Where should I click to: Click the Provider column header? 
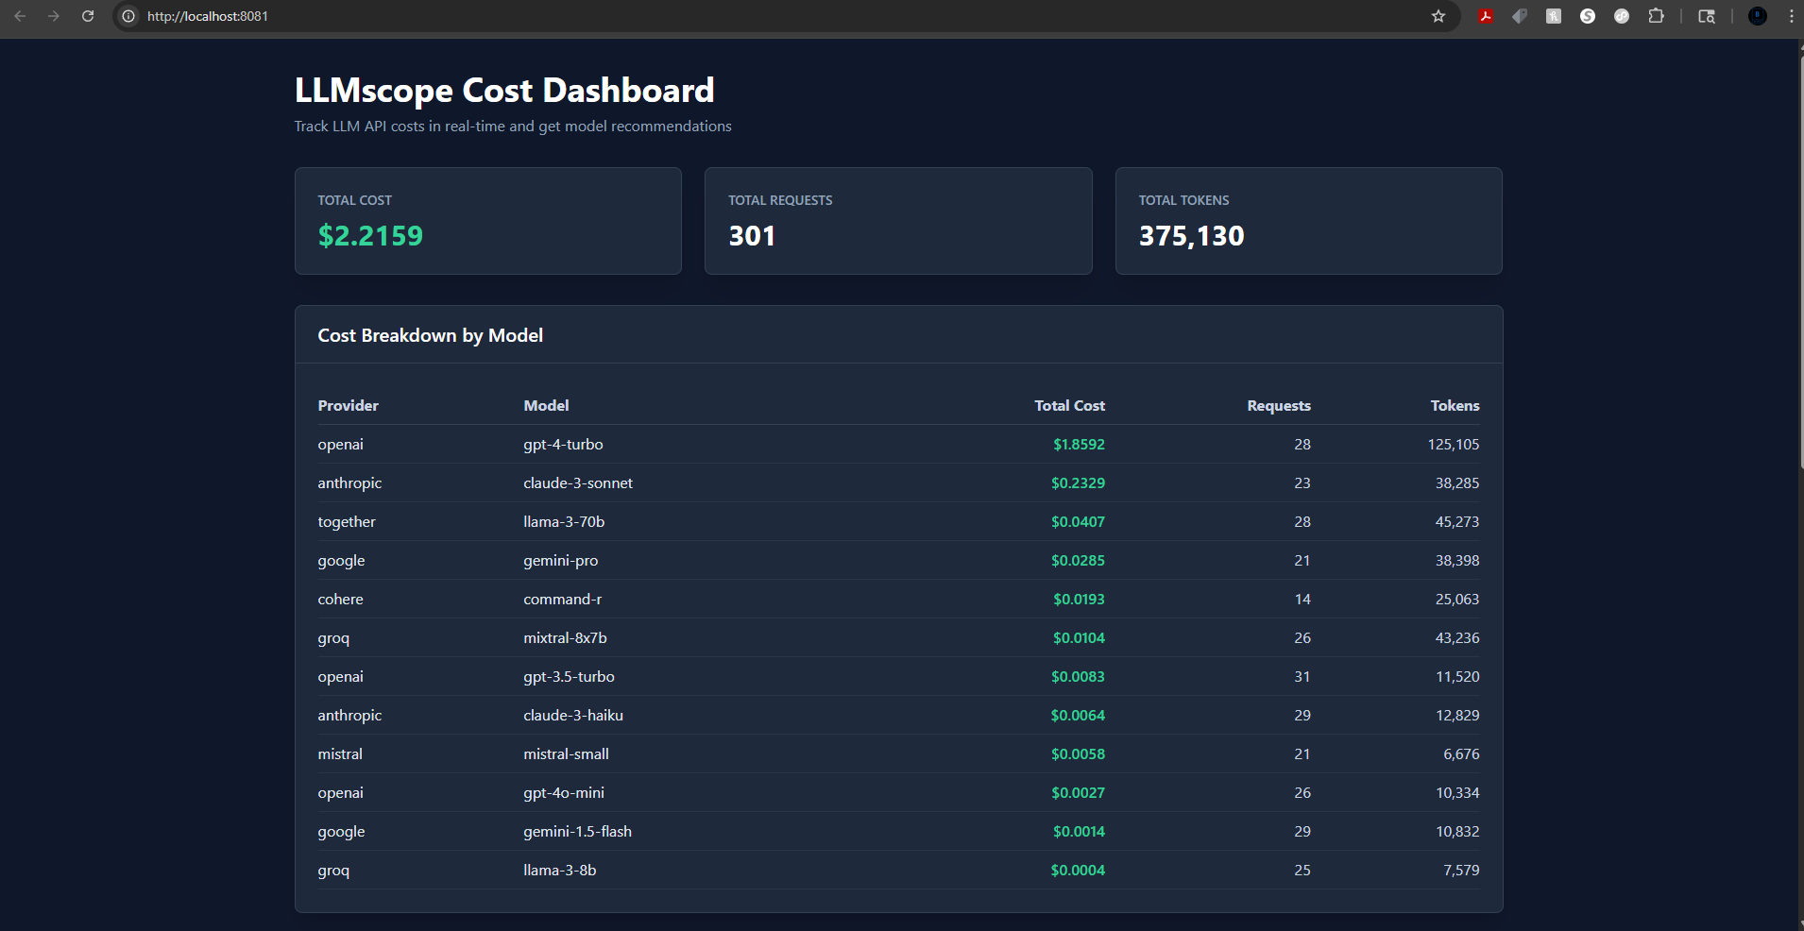coord(348,405)
